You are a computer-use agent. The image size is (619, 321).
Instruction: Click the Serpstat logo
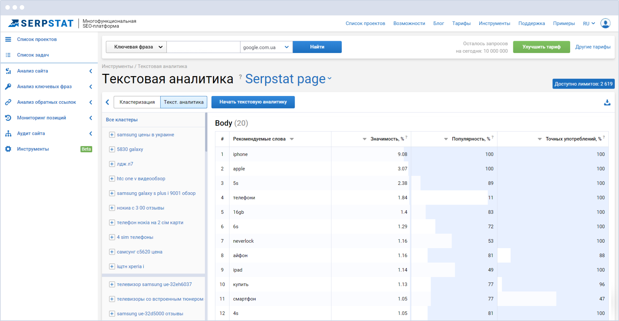(x=41, y=23)
